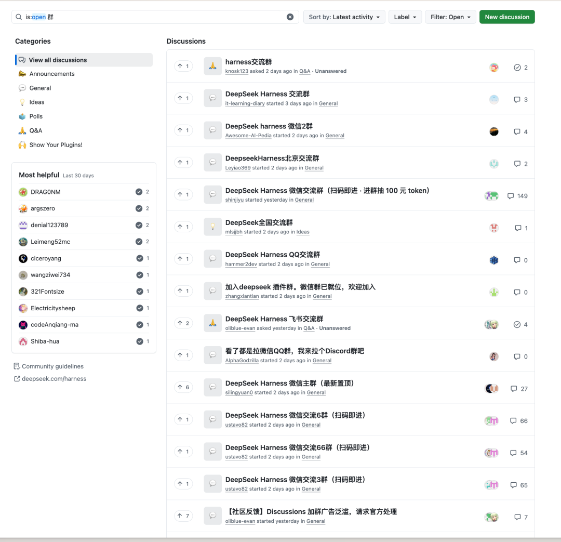The height and width of the screenshot is (542, 561).
Task: Open the Q&A link under harness交流群
Action: pyautogui.click(x=305, y=71)
